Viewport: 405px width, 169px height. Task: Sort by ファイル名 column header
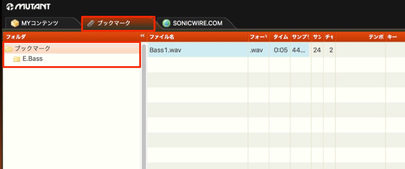(x=198, y=37)
